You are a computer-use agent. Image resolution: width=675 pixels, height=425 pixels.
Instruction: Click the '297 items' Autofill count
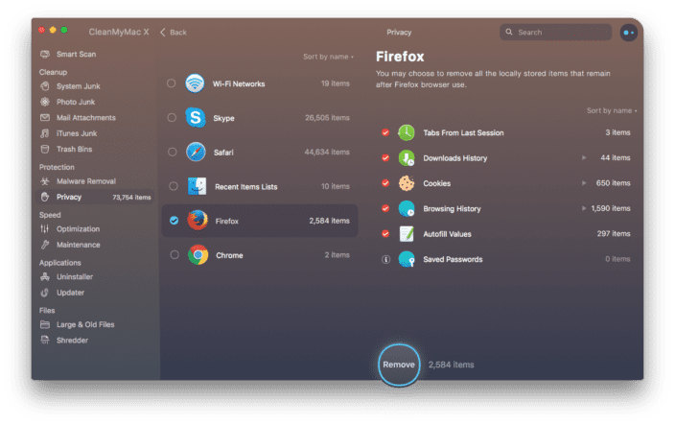(x=614, y=234)
